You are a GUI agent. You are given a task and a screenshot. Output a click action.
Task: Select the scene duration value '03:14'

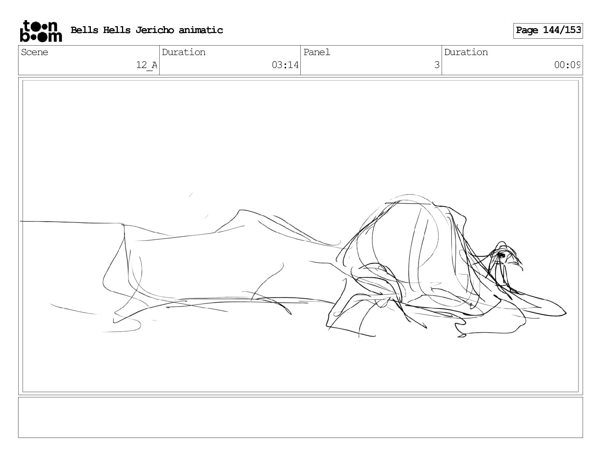(x=285, y=65)
